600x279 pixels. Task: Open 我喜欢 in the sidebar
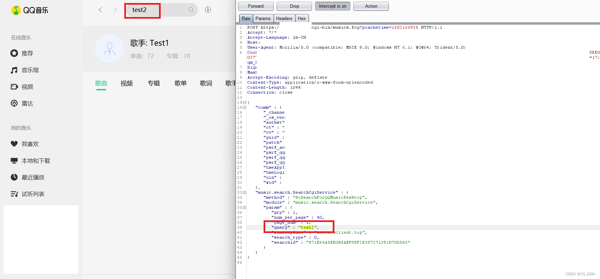tap(30, 144)
